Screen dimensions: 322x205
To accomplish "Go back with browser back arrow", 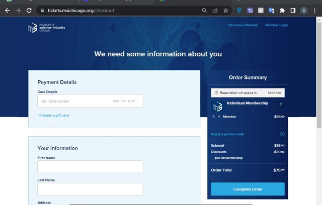I will 8,11.
